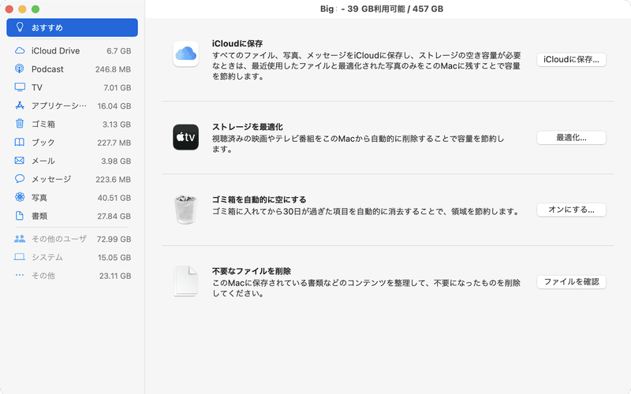Click the 3.98 GB size value
Image resolution: width=631 pixels, height=394 pixels.
[x=116, y=161]
